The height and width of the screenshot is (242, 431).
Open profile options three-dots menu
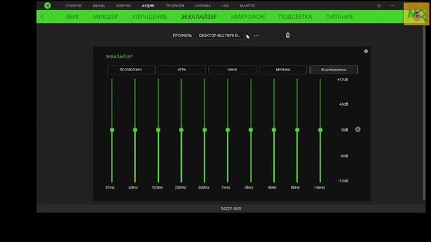pos(256,36)
